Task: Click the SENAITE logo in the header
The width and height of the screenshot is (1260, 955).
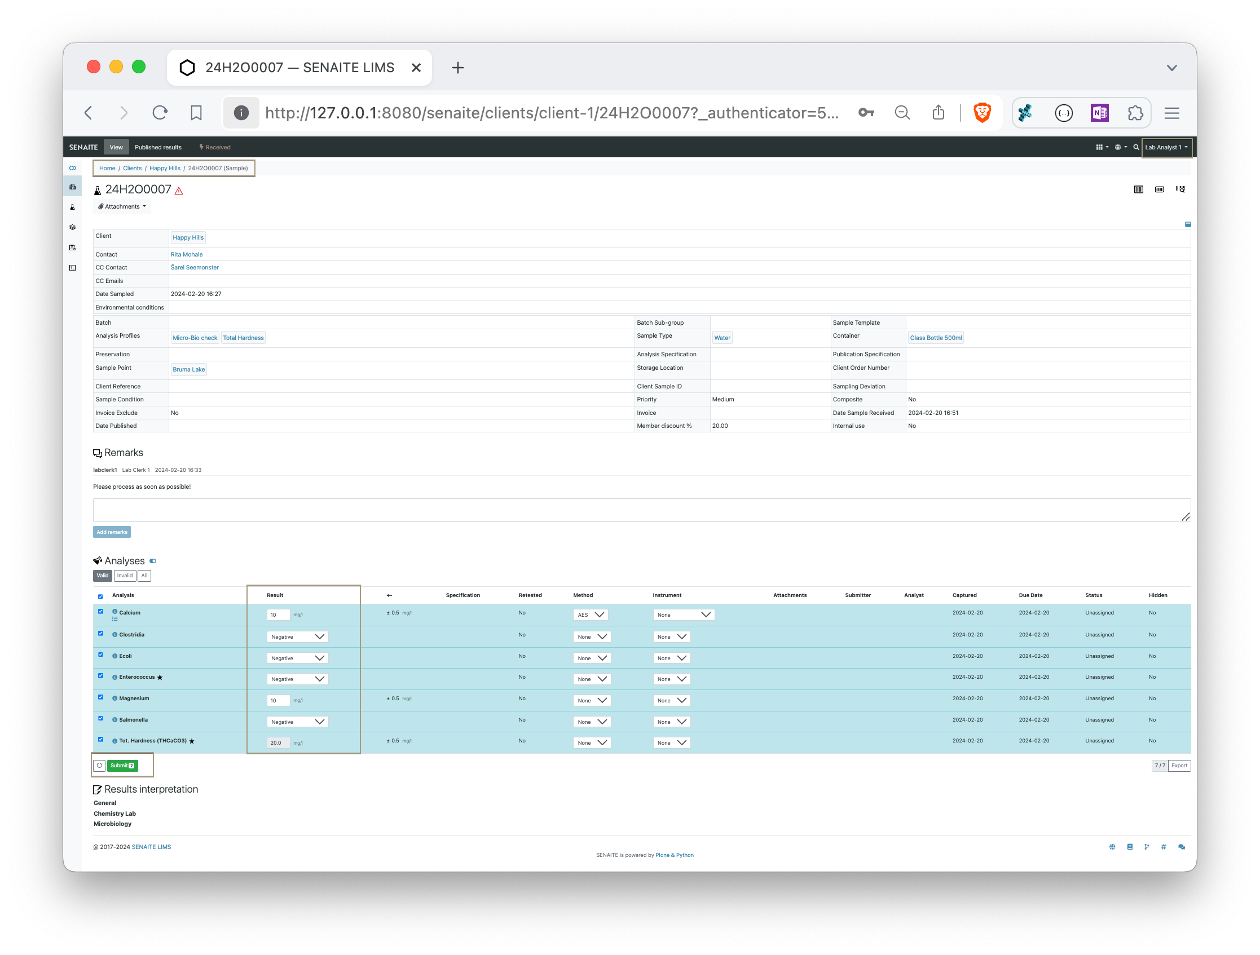Action: click(82, 147)
